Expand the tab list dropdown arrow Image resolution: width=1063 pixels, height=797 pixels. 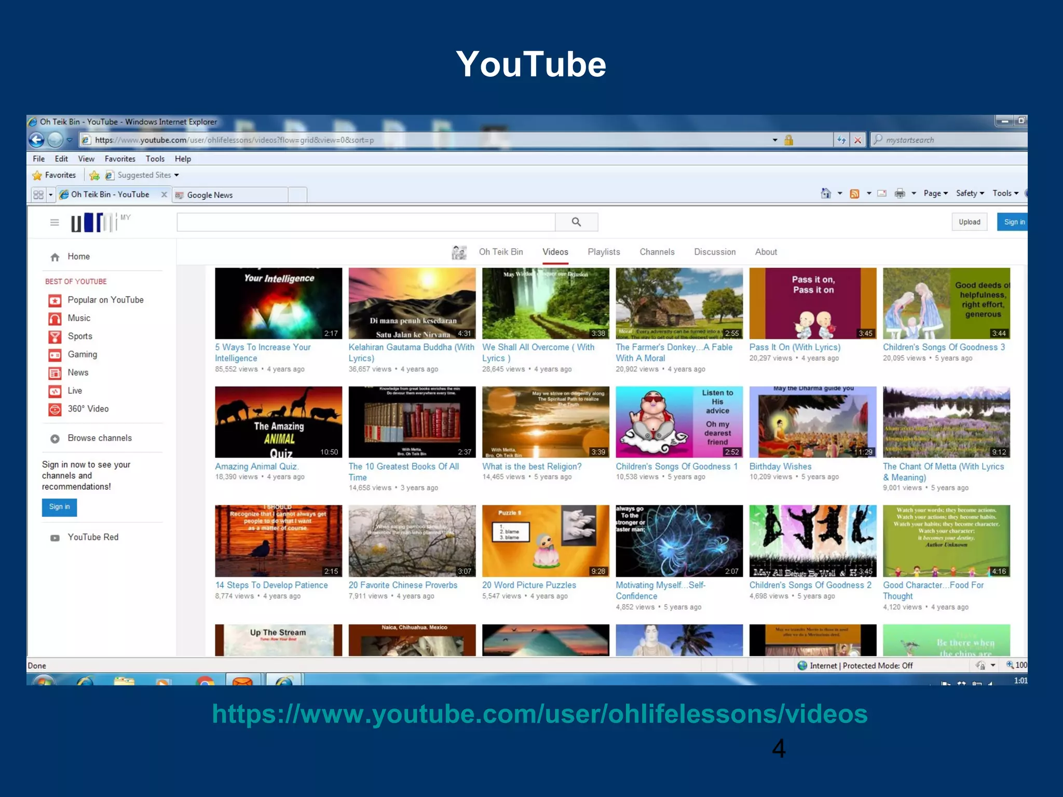[x=51, y=195]
